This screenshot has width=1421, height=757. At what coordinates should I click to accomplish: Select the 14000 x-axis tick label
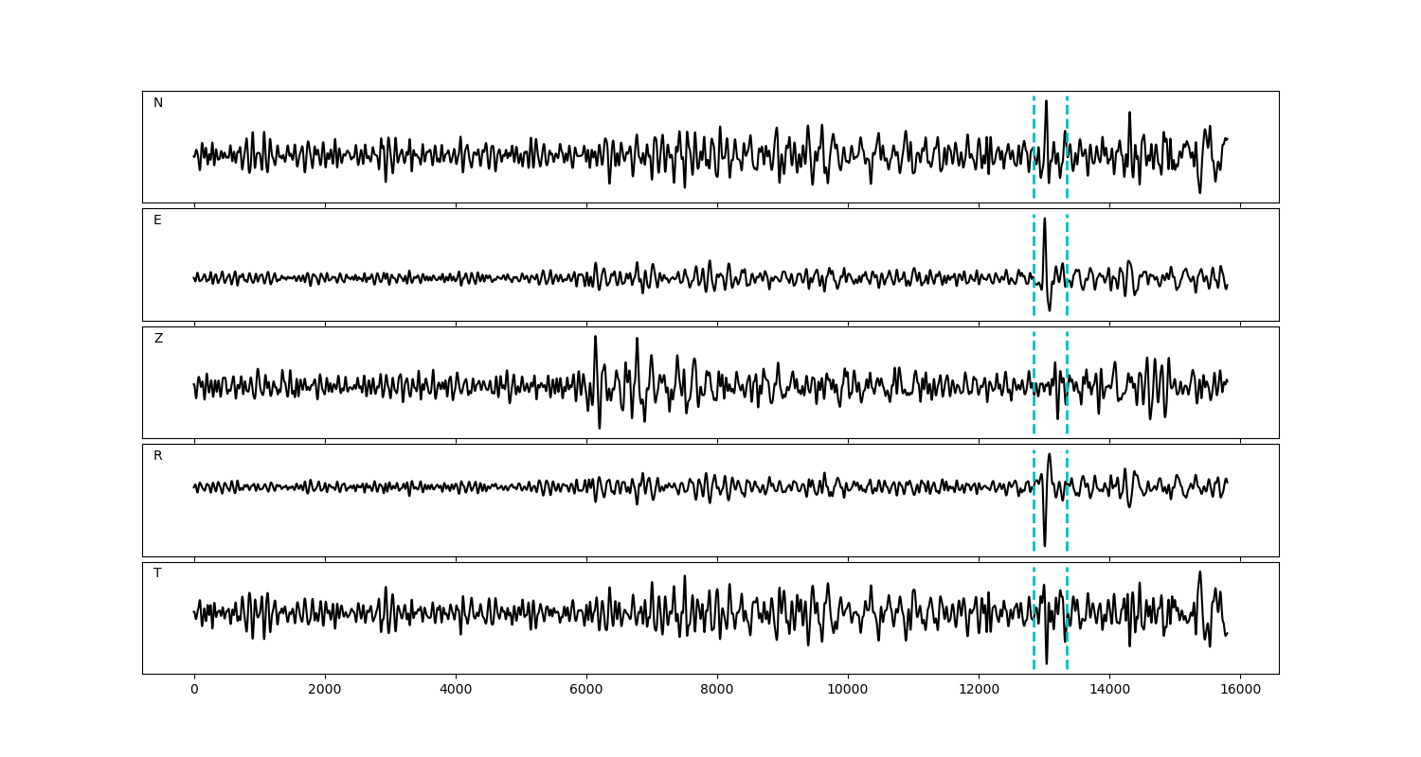click(1109, 691)
